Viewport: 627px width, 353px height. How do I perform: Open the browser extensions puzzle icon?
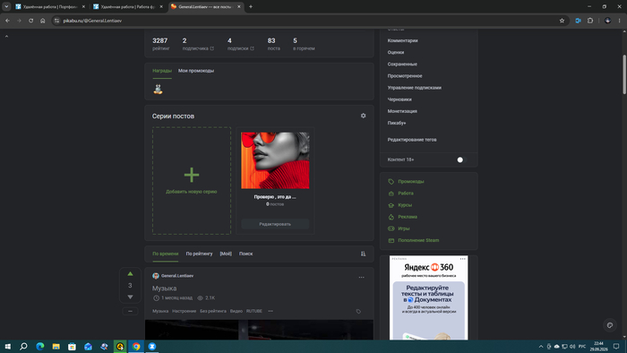tap(590, 21)
